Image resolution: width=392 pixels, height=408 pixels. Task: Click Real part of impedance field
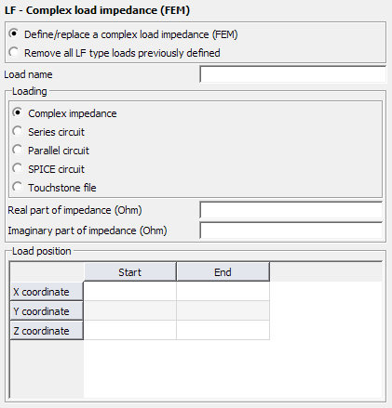pos(291,210)
